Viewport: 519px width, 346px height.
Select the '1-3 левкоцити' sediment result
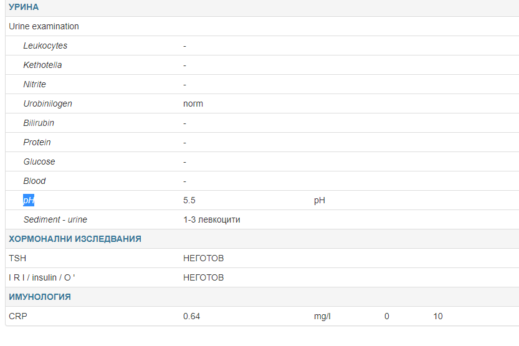[x=211, y=219]
